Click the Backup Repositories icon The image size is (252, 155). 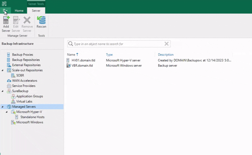9,60
